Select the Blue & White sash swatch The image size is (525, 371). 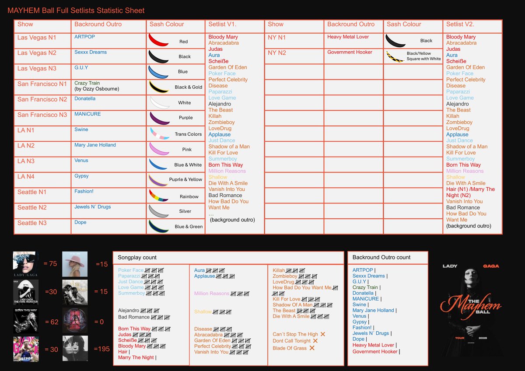(x=159, y=164)
